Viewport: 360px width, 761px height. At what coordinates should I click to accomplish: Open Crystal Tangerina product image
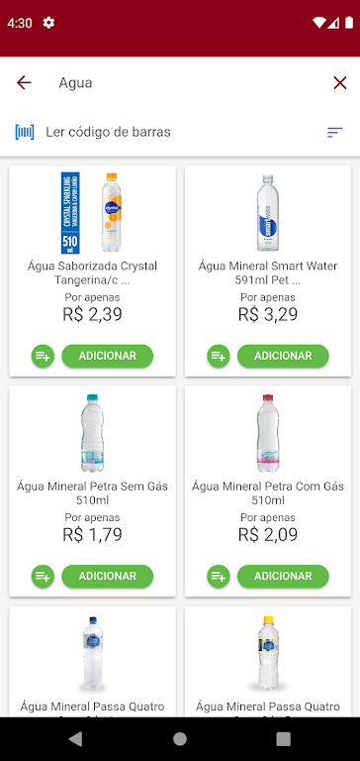click(92, 213)
